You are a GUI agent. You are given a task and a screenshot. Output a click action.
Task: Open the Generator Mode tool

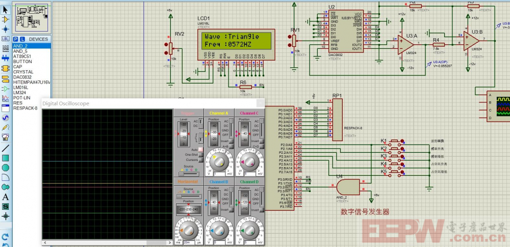coord(5,118)
